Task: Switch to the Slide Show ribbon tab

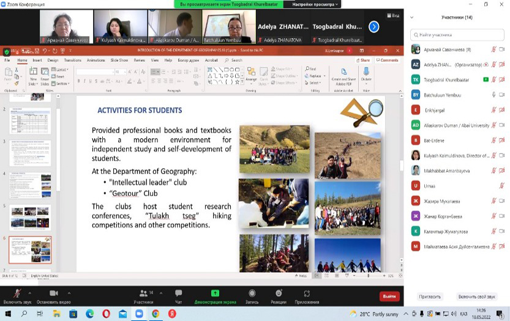Action: (x=119, y=61)
